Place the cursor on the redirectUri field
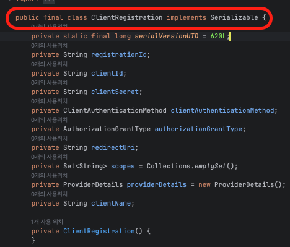 [113, 147]
